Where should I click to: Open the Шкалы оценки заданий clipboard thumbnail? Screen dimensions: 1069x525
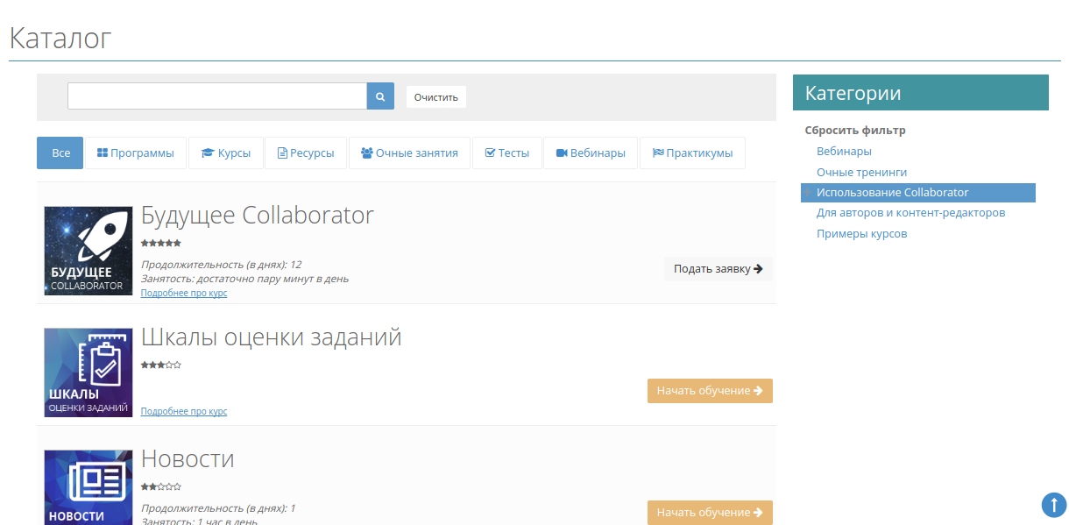pyautogui.click(x=88, y=372)
